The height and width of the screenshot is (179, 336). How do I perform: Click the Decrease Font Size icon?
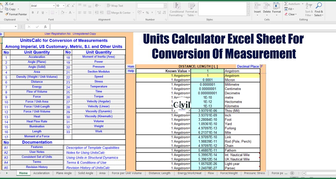pyautogui.click(x=73, y=6)
